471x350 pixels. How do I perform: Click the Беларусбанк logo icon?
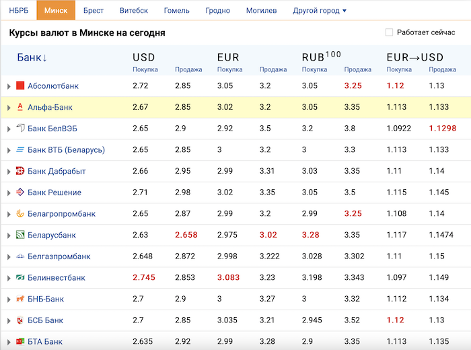point(20,235)
